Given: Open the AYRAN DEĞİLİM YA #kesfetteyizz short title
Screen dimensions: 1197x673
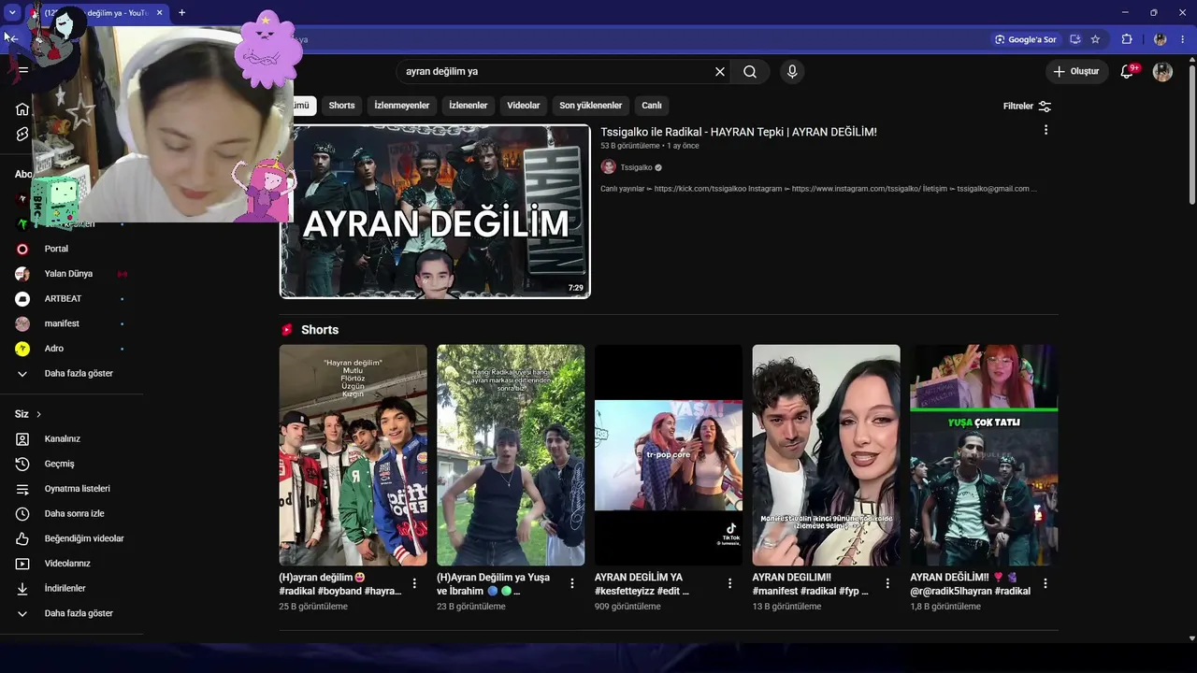Looking at the screenshot, I should (x=642, y=584).
